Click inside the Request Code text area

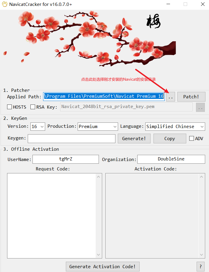coord(52,215)
